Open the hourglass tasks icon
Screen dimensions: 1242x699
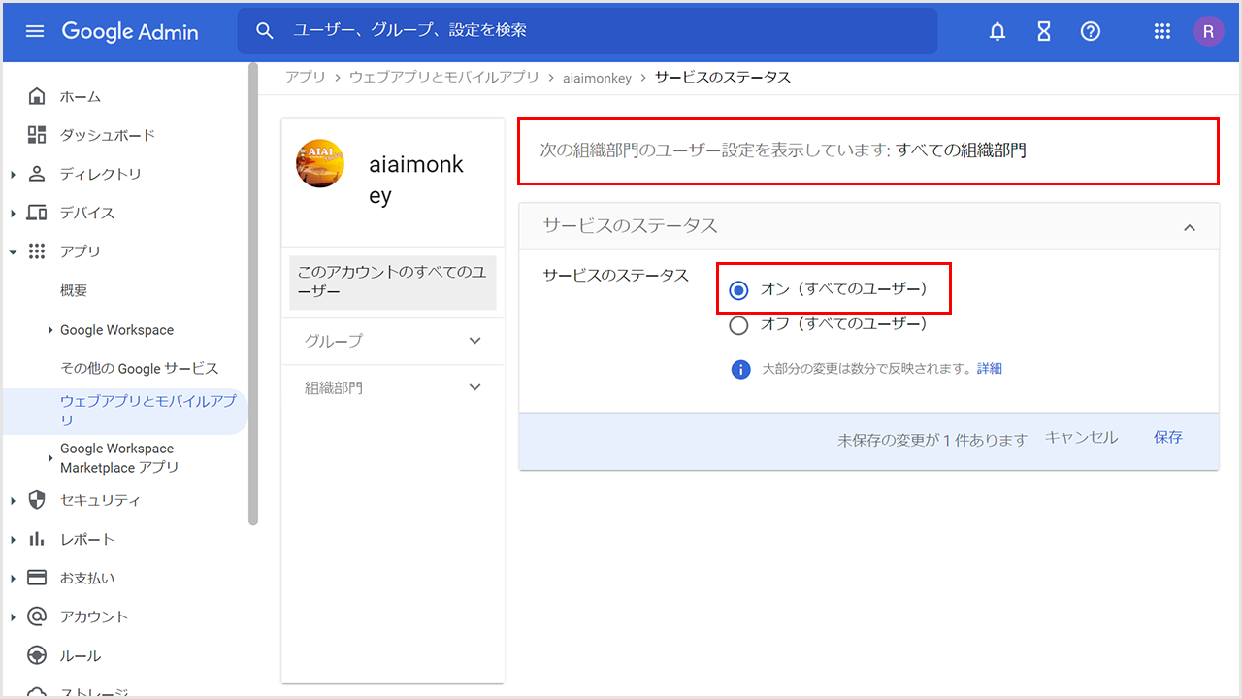click(x=1044, y=31)
